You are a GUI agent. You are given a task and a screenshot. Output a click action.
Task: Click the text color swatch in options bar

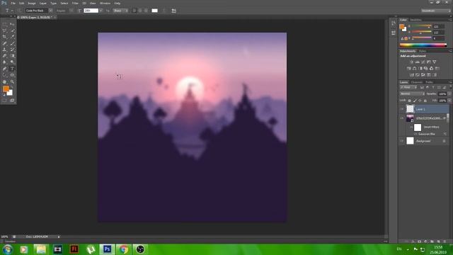point(154,11)
